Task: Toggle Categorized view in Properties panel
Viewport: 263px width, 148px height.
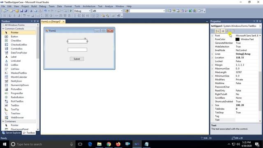Action: (213, 31)
